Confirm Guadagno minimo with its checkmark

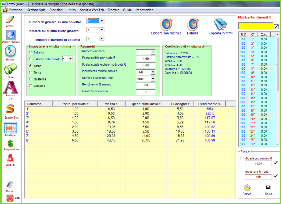point(276,163)
